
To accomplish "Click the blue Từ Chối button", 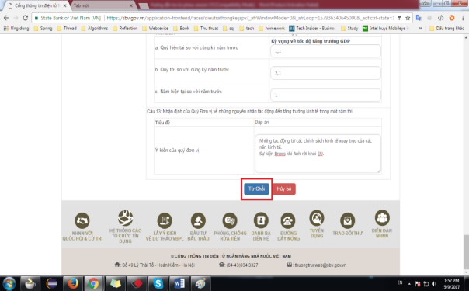I will tap(256, 189).
